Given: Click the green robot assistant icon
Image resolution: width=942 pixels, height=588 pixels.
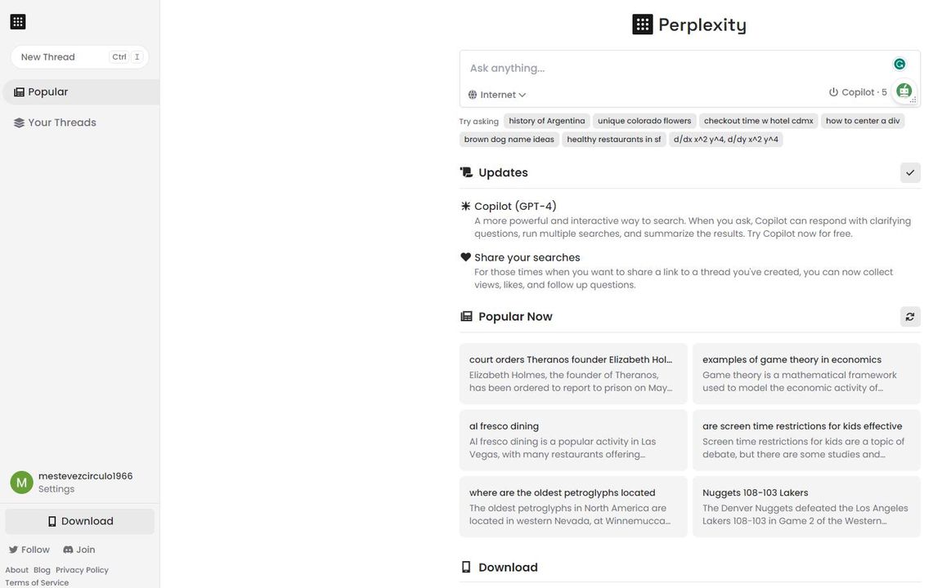Looking at the screenshot, I should tap(904, 91).
